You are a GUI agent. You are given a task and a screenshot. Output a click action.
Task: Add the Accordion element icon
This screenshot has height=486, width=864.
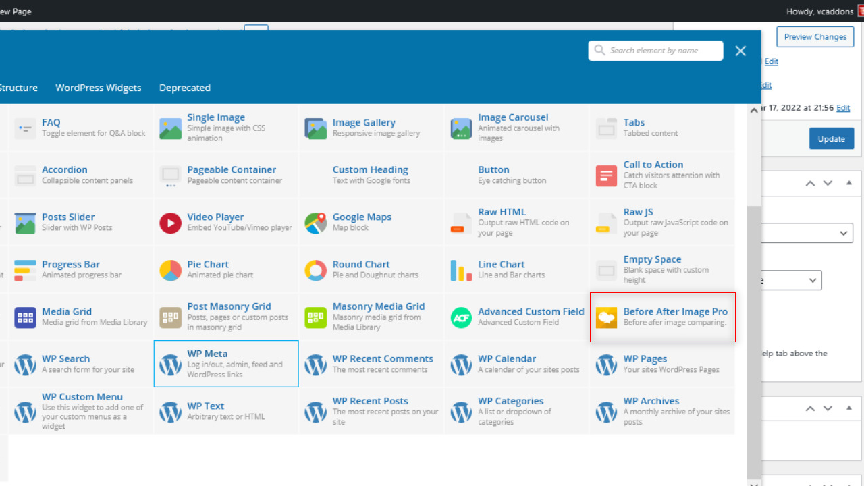(25, 175)
